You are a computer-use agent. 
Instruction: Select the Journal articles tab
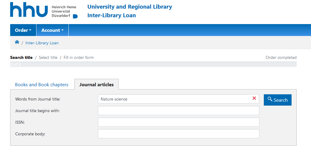(96, 84)
